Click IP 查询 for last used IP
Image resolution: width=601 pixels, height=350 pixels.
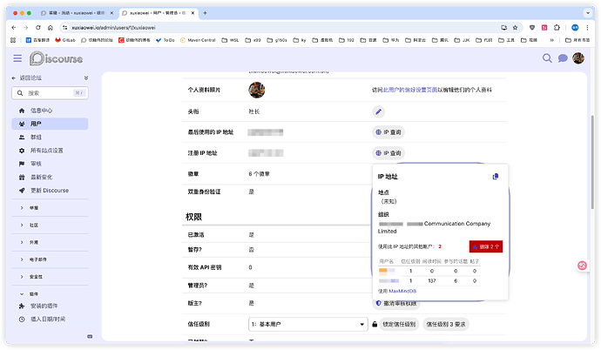click(x=388, y=132)
